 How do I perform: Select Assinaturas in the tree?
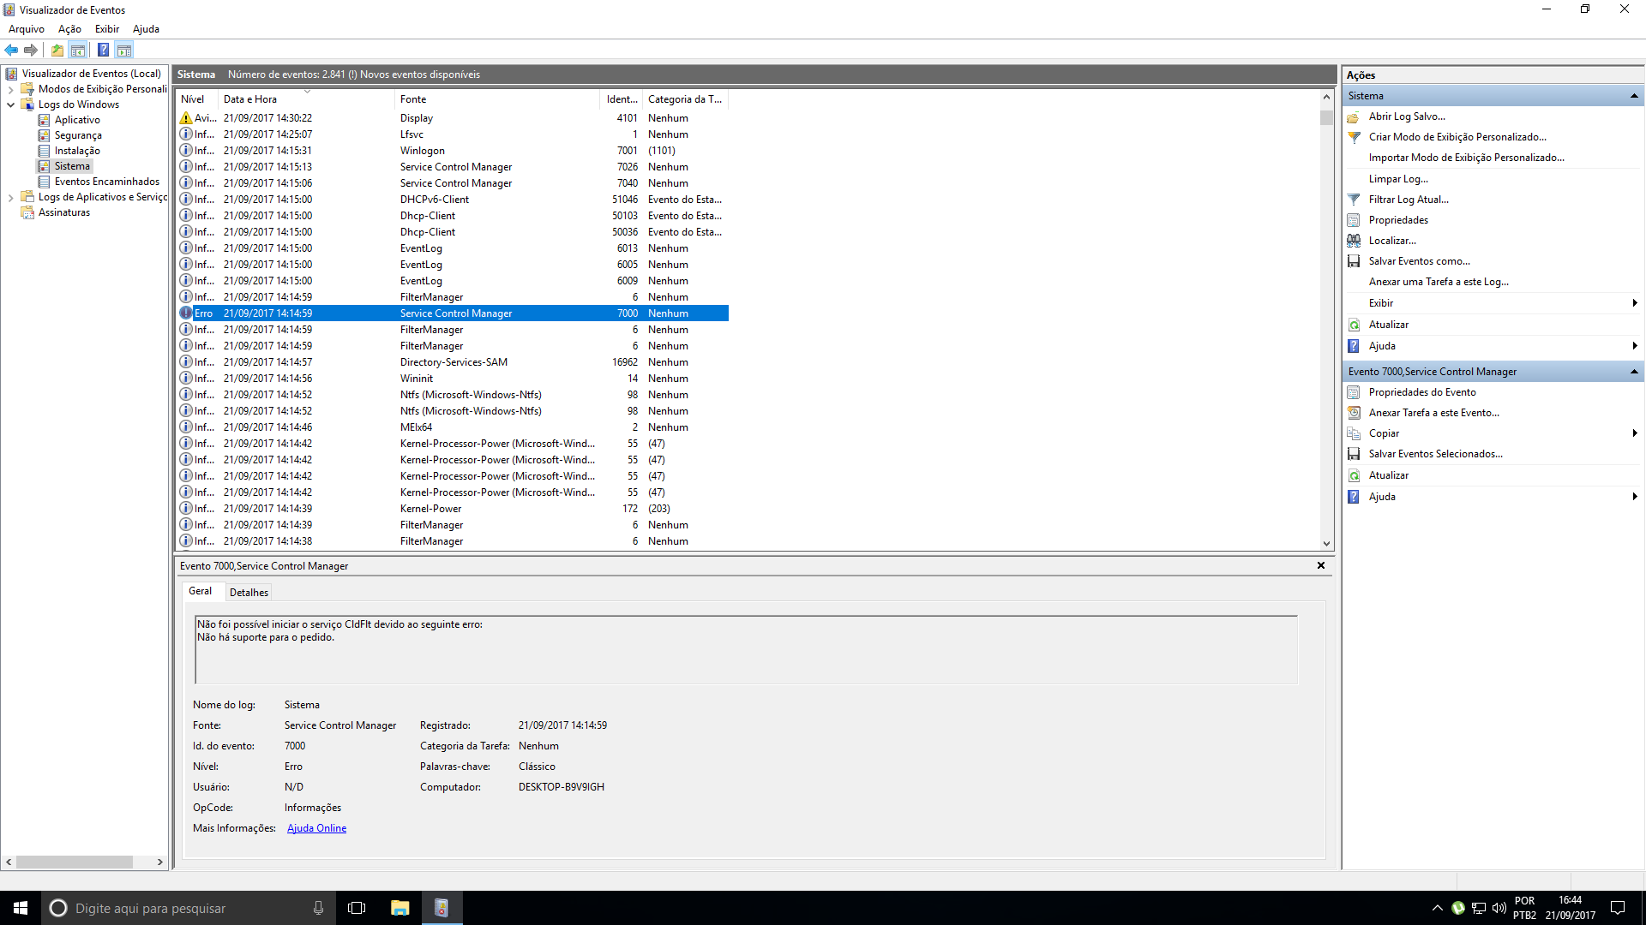tap(64, 212)
